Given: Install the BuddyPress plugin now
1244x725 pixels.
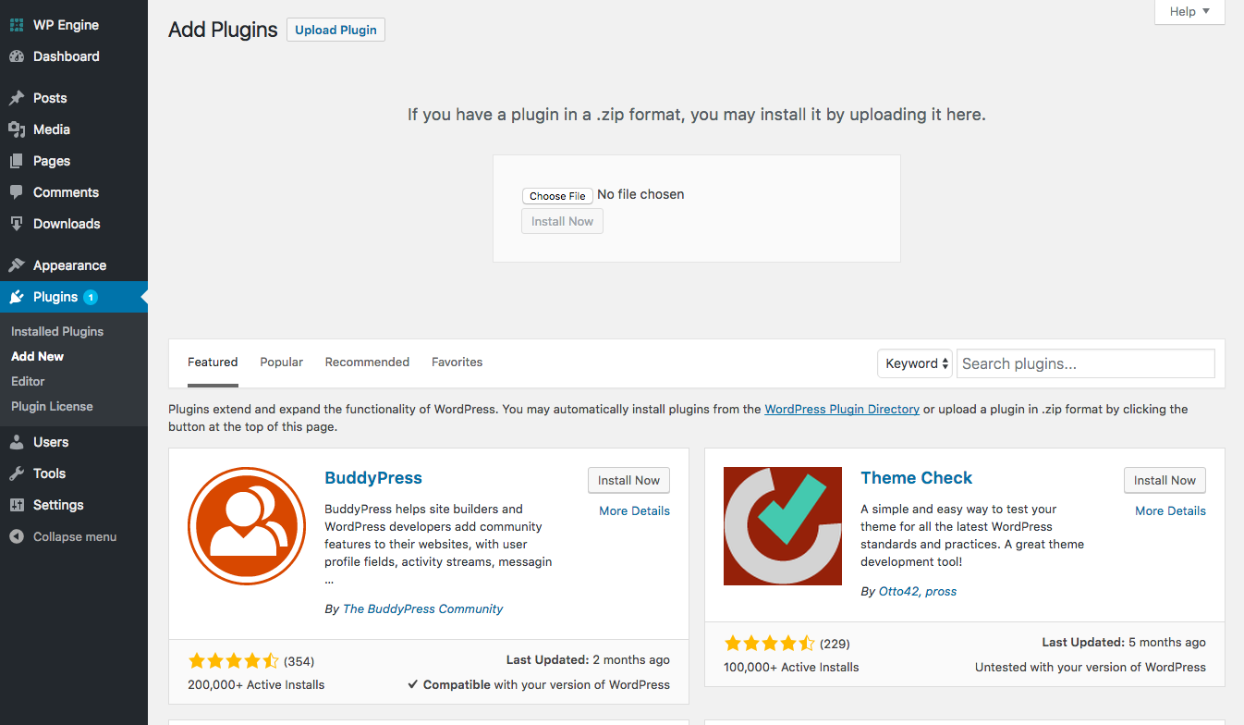Looking at the screenshot, I should point(628,480).
